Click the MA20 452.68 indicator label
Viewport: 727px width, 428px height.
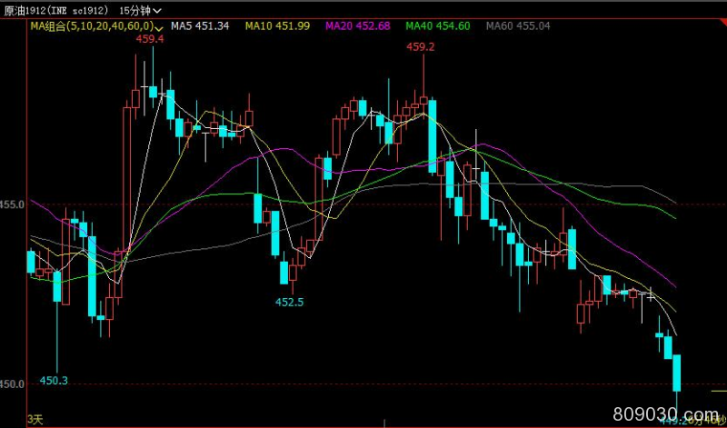click(357, 26)
